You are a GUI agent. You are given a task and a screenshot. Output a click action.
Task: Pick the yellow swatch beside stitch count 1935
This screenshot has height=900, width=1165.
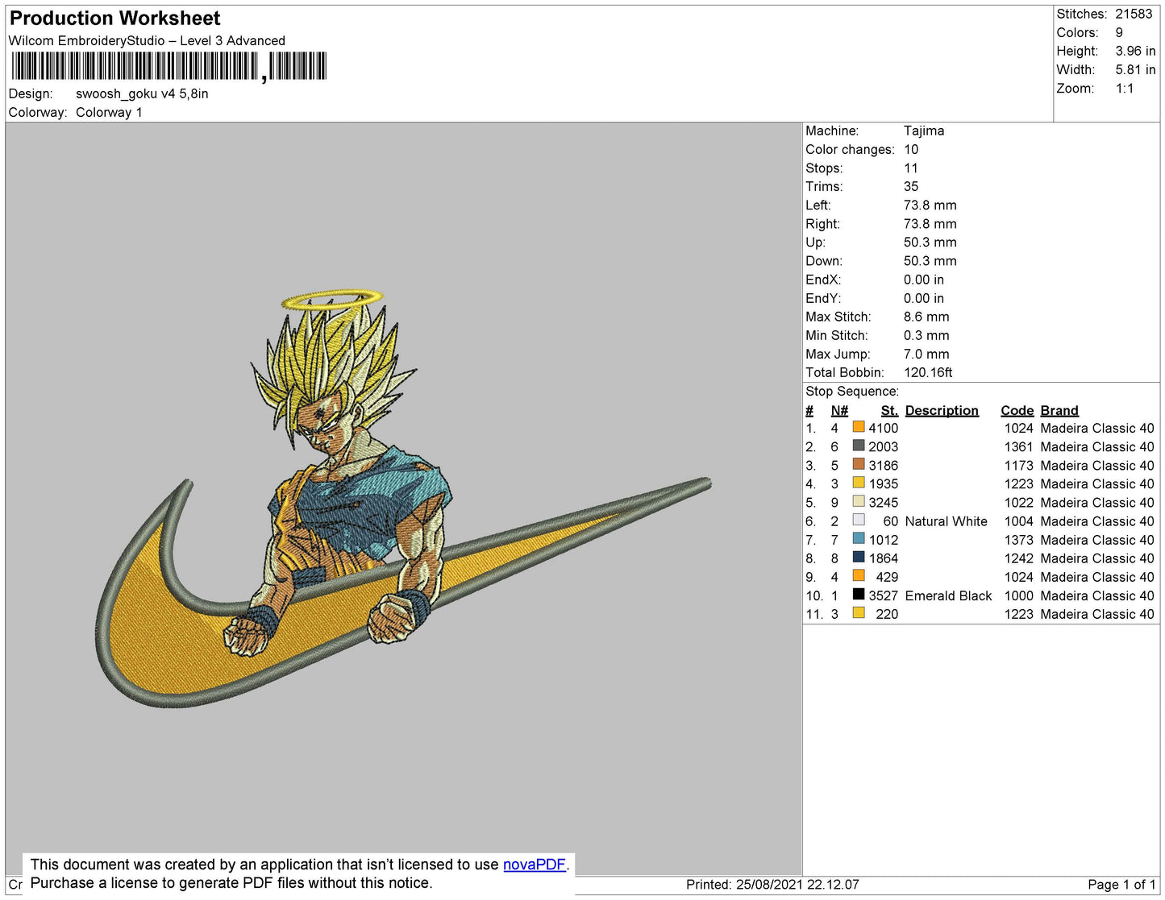[x=859, y=483]
